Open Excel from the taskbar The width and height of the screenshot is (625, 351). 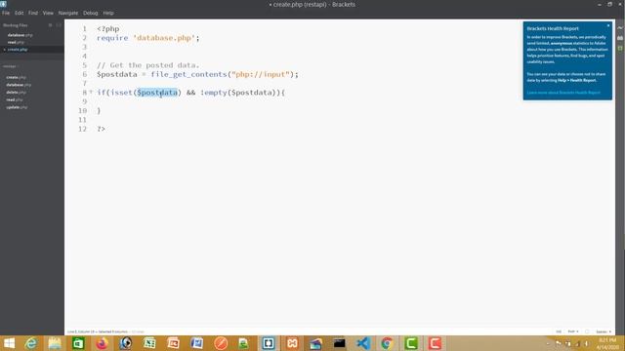149,343
